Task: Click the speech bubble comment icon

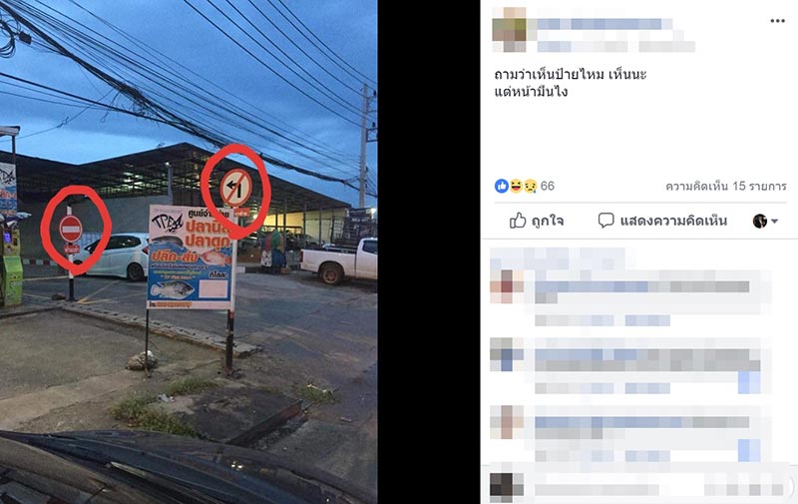Action: tap(605, 221)
